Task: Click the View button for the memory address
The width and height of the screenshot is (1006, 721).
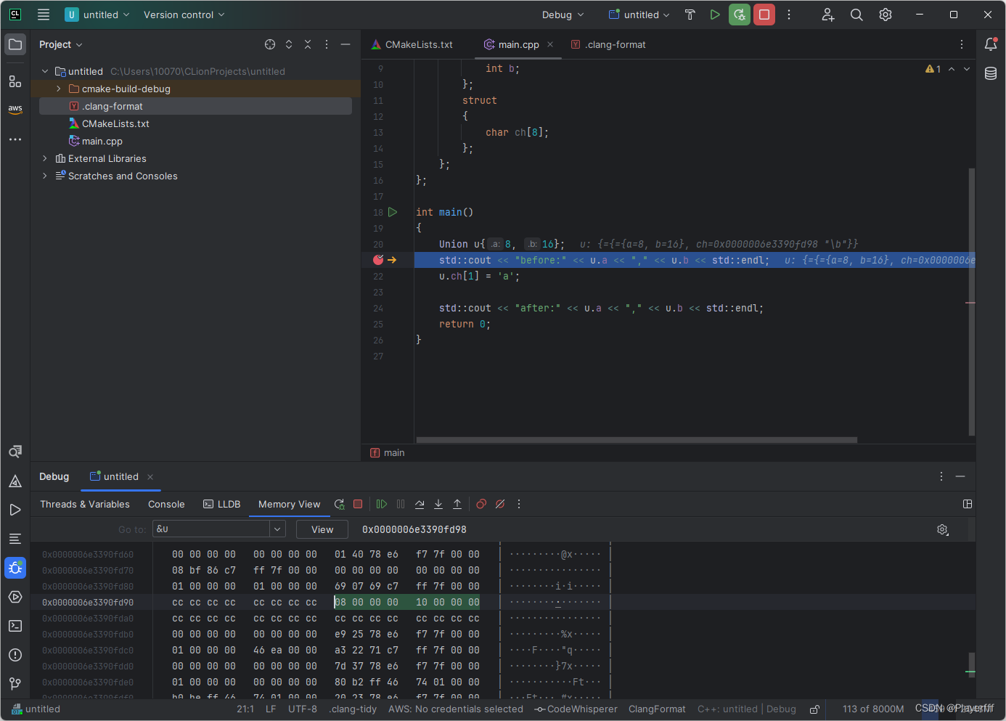Action: pyautogui.click(x=322, y=529)
